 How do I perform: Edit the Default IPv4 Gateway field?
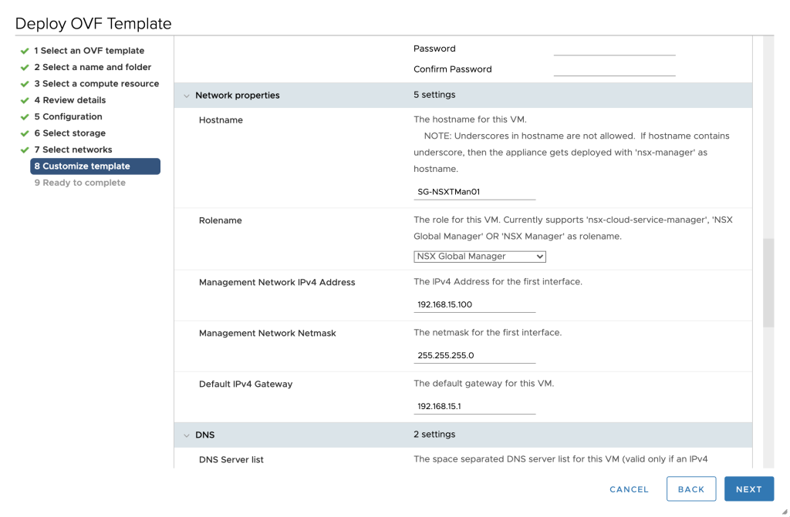pos(474,406)
